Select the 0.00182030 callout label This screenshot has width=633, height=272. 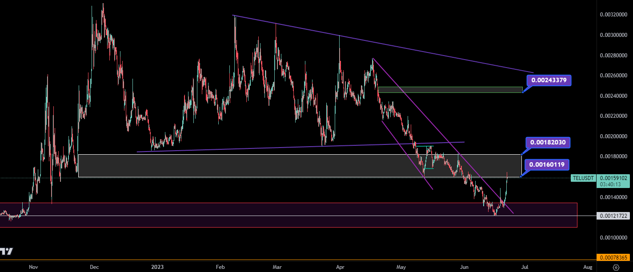tap(549, 143)
